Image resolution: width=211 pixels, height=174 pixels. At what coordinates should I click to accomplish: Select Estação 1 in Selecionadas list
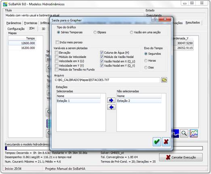[78, 101]
